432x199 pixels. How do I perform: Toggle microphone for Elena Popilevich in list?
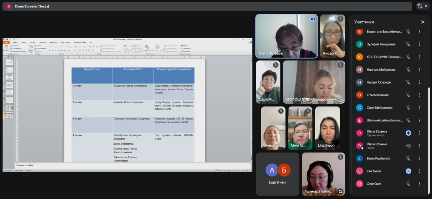(x=408, y=158)
